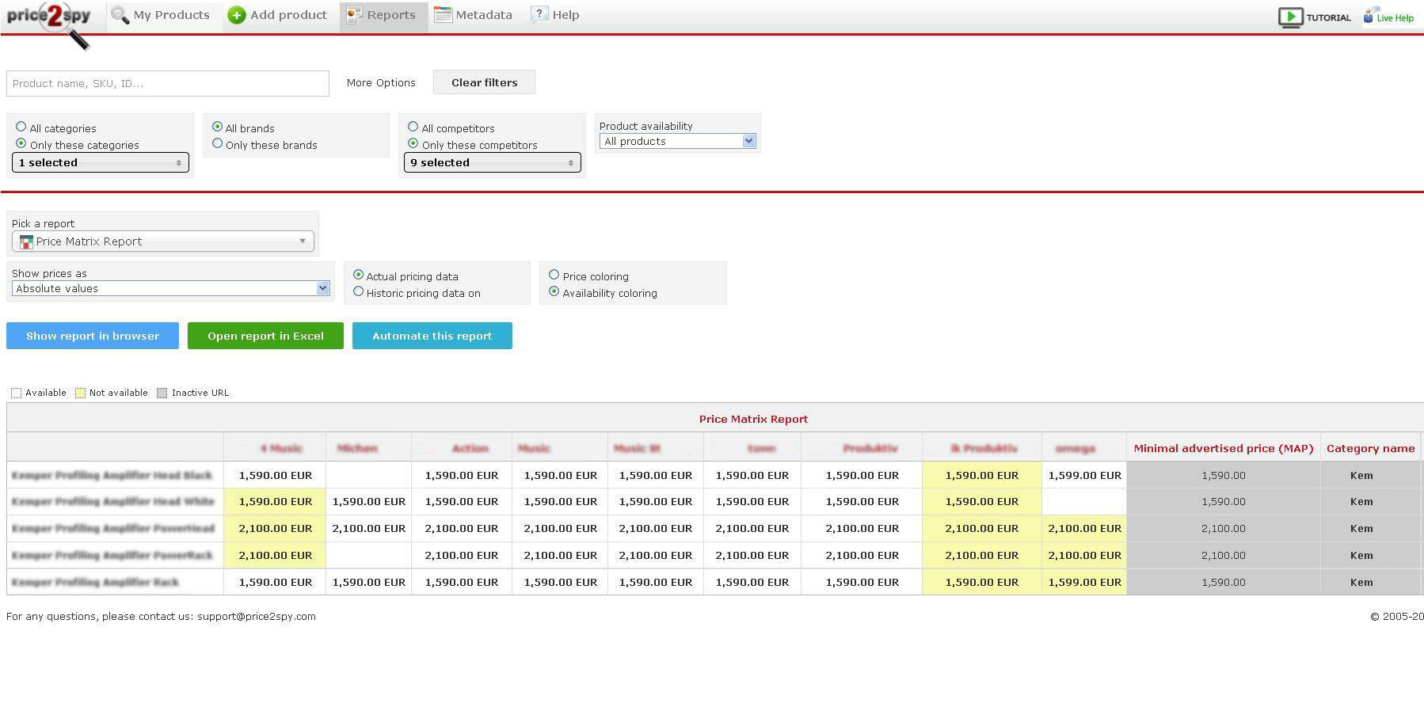The image size is (1424, 707).
Task: Click MAP value 2,100.00 in PowerRack row
Action: [1224, 555]
